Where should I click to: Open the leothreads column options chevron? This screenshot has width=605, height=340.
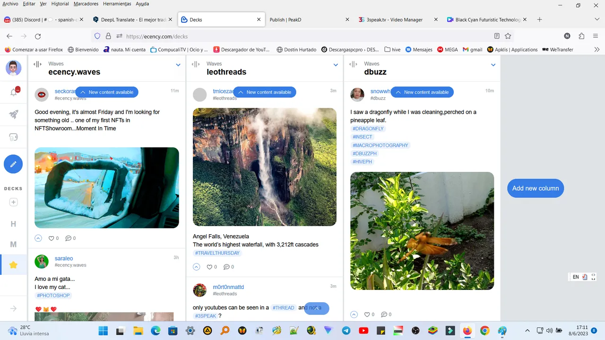pos(336,65)
